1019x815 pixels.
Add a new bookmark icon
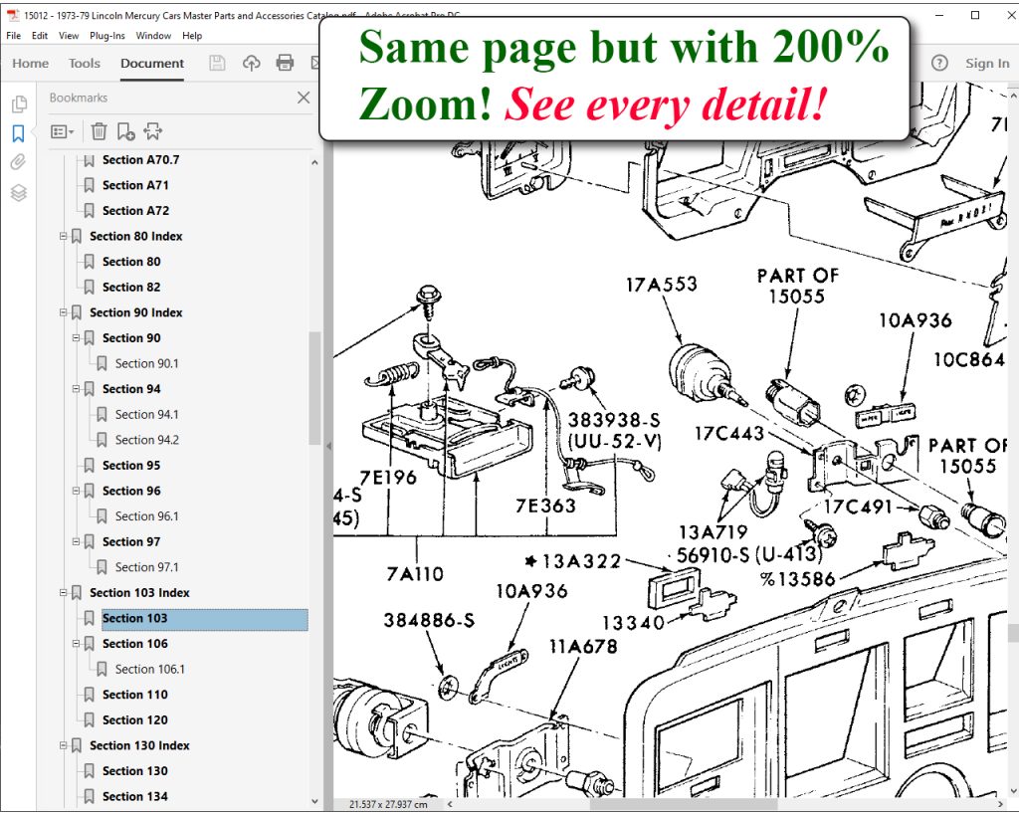125,132
